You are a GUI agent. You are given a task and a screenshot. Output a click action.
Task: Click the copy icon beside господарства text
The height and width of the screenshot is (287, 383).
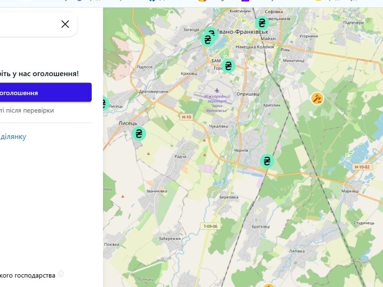[61, 274]
